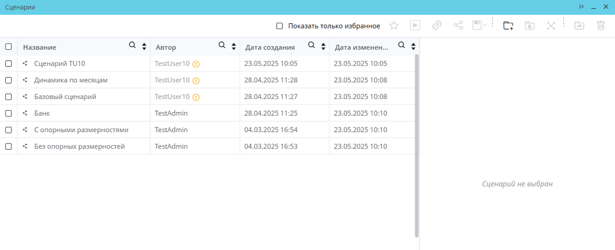Open the save icon dropdown arrow
This screenshot has width=615, height=250.
485,25
